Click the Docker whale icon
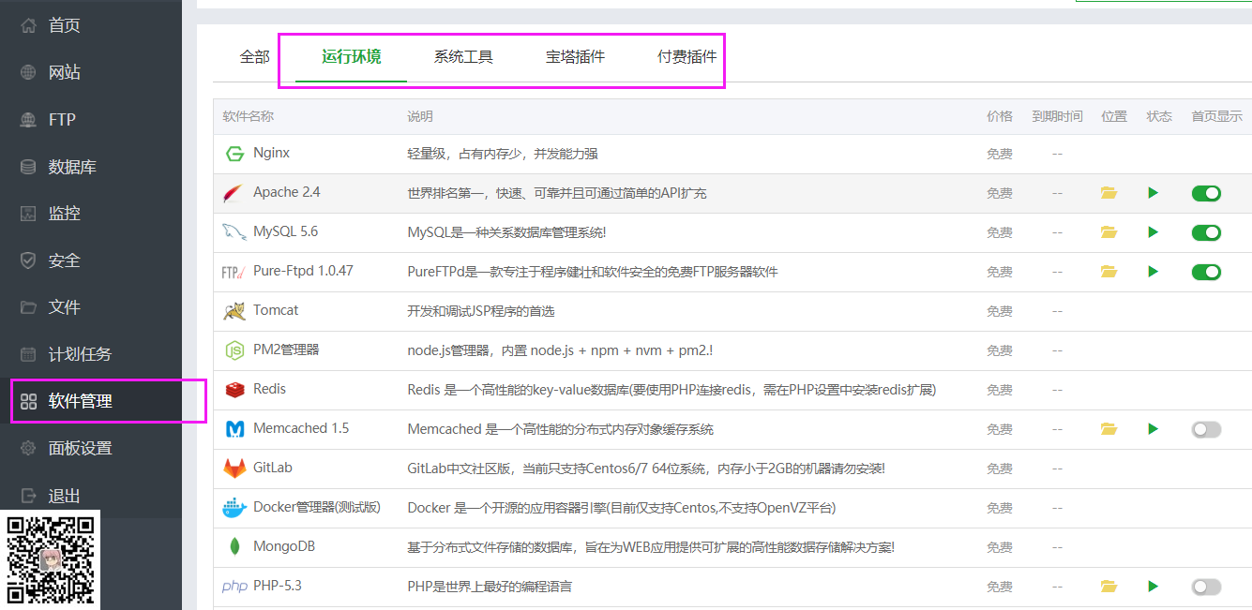The height and width of the screenshot is (610, 1252). (234, 508)
